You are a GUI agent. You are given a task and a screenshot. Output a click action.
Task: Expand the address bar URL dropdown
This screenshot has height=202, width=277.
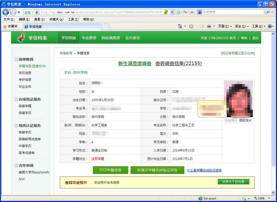click(x=172, y=12)
